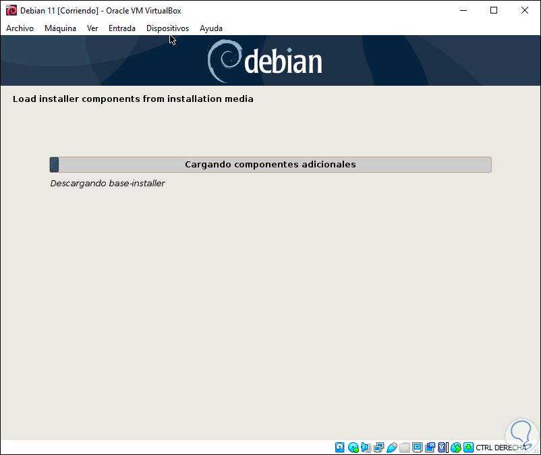The width and height of the screenshot is (541, 455).
Task: Click the Cargando componentes adicionales progress bar
Action: [x=270, y=165]
